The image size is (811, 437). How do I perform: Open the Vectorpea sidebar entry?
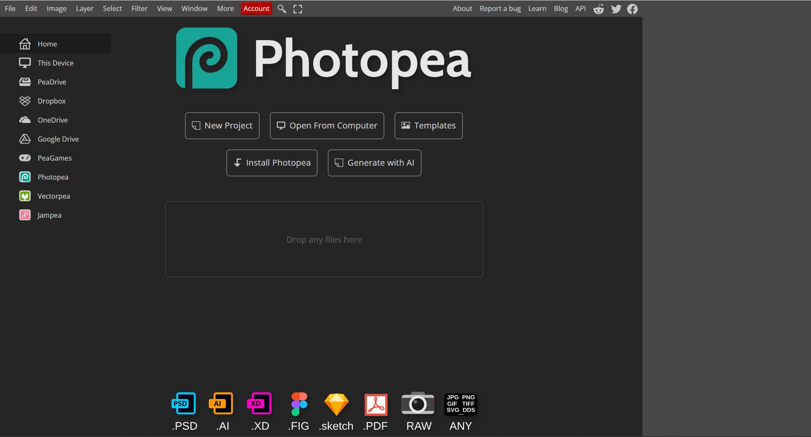click(x=54, y=196)
